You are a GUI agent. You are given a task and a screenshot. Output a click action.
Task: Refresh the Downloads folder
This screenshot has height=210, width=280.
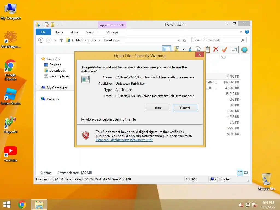(x=185, y=40)
